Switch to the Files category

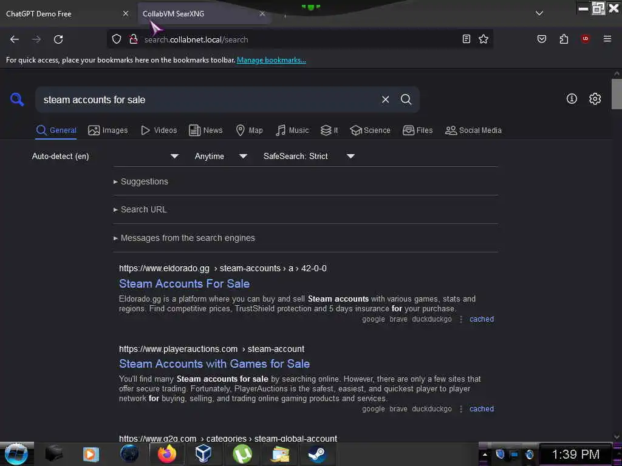pos(417,130)
